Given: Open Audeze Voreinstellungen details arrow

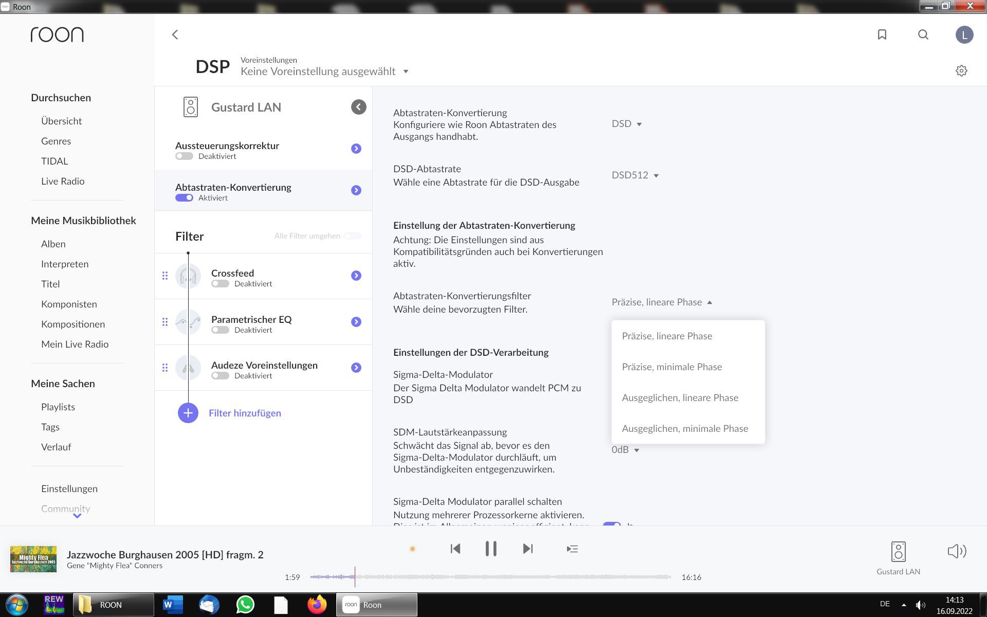Looking at the screenshot, I should [356, 368].
